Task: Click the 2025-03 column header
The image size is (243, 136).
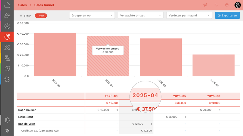Action: pos(111,96)
